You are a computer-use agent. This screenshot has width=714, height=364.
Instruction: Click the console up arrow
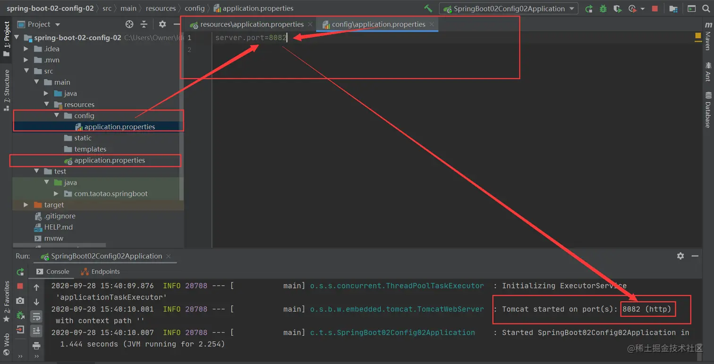[x=36, y=287]
